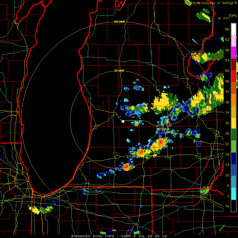Pick the light green legend swatch
This screenshot has width=238, height=238.
click(234, 147)
